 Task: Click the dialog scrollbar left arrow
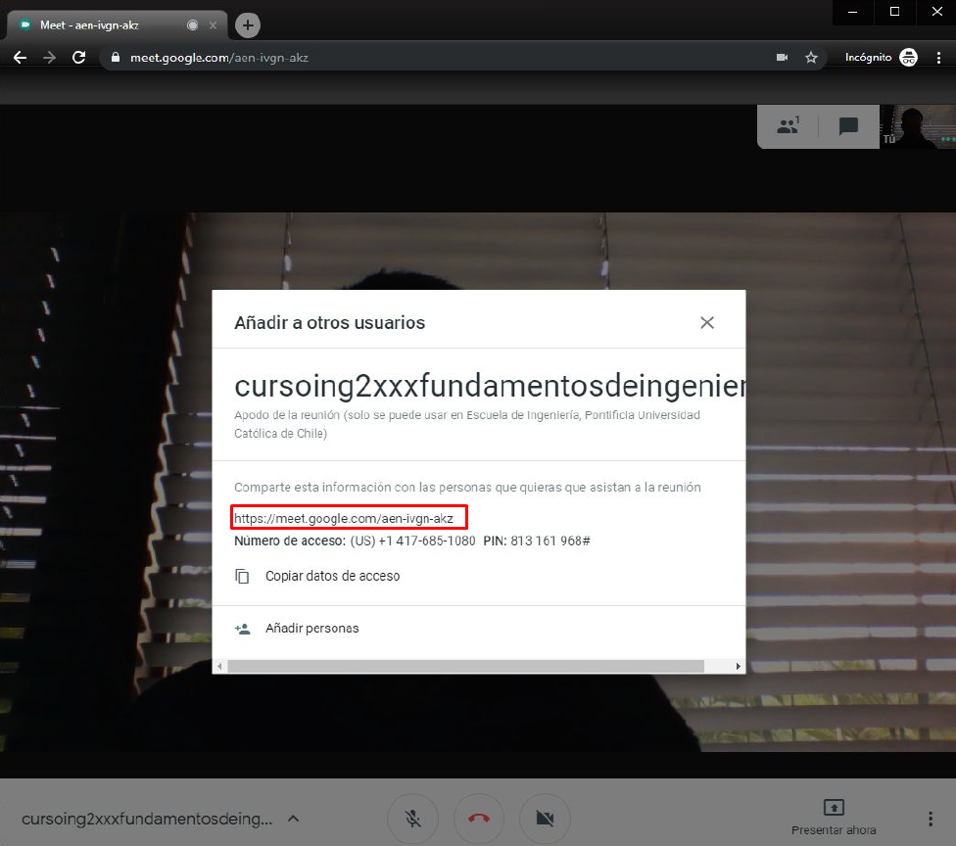219,666
